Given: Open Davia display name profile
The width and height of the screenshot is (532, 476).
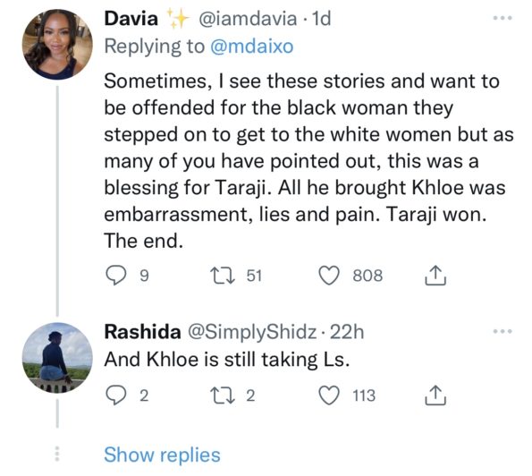Looking at the screenshot, I should coord(131,18).
